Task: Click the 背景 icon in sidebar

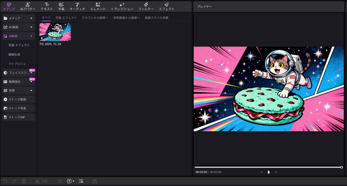Action: coord(6,90)
